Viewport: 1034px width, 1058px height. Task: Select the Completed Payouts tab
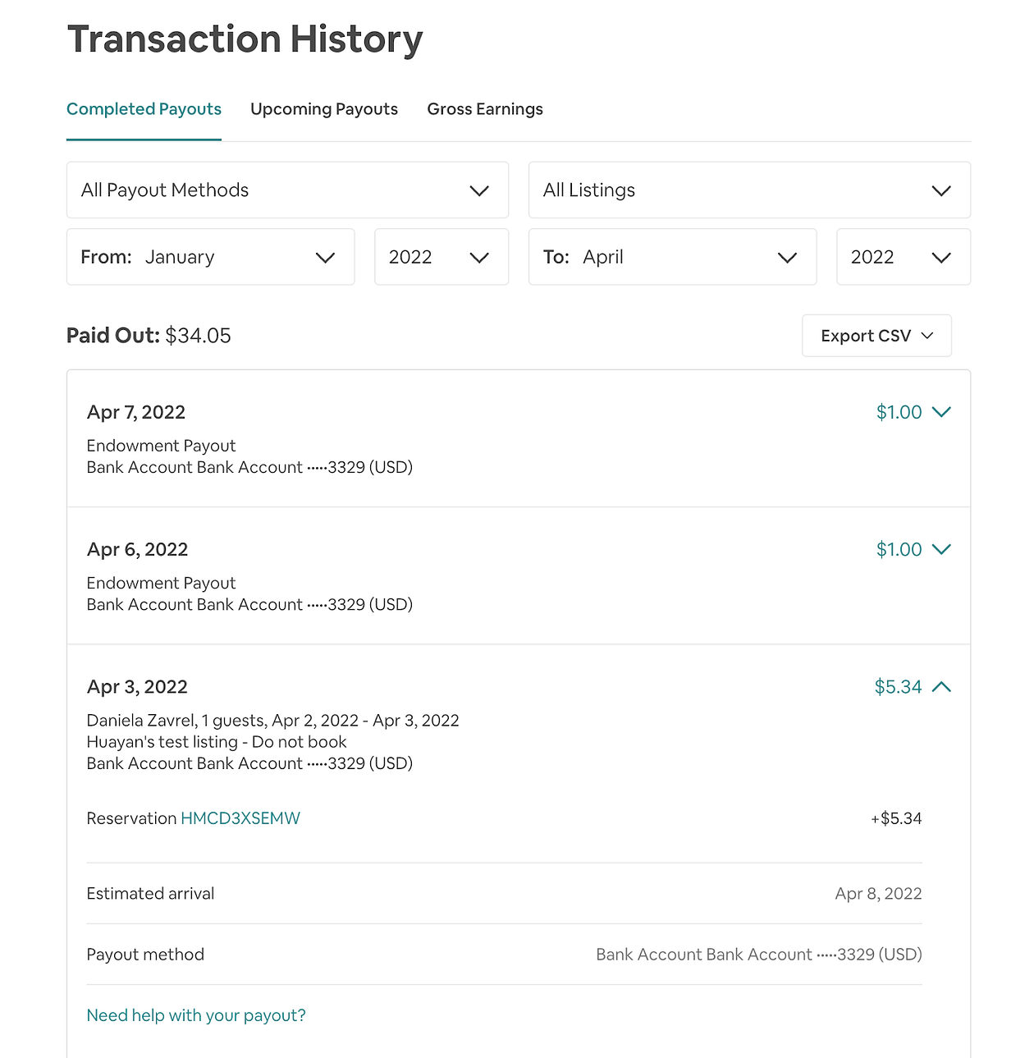point(144,109)
